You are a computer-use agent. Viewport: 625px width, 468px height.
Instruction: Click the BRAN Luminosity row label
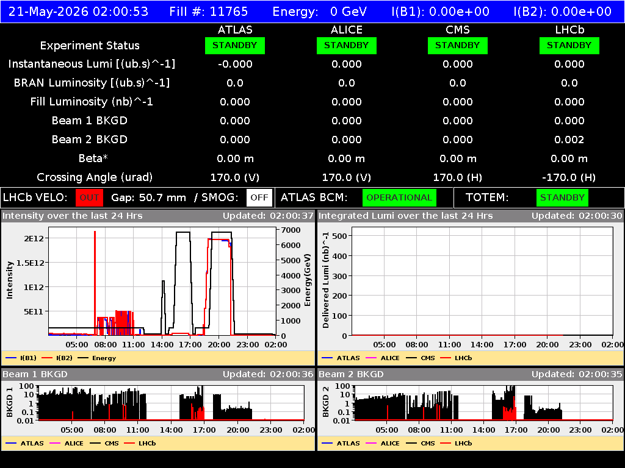[x=92, y=83]
